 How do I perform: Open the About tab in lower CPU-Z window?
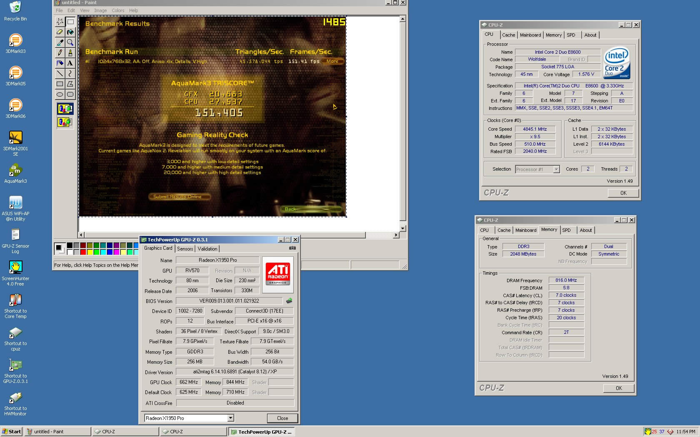tap(586, 230)
